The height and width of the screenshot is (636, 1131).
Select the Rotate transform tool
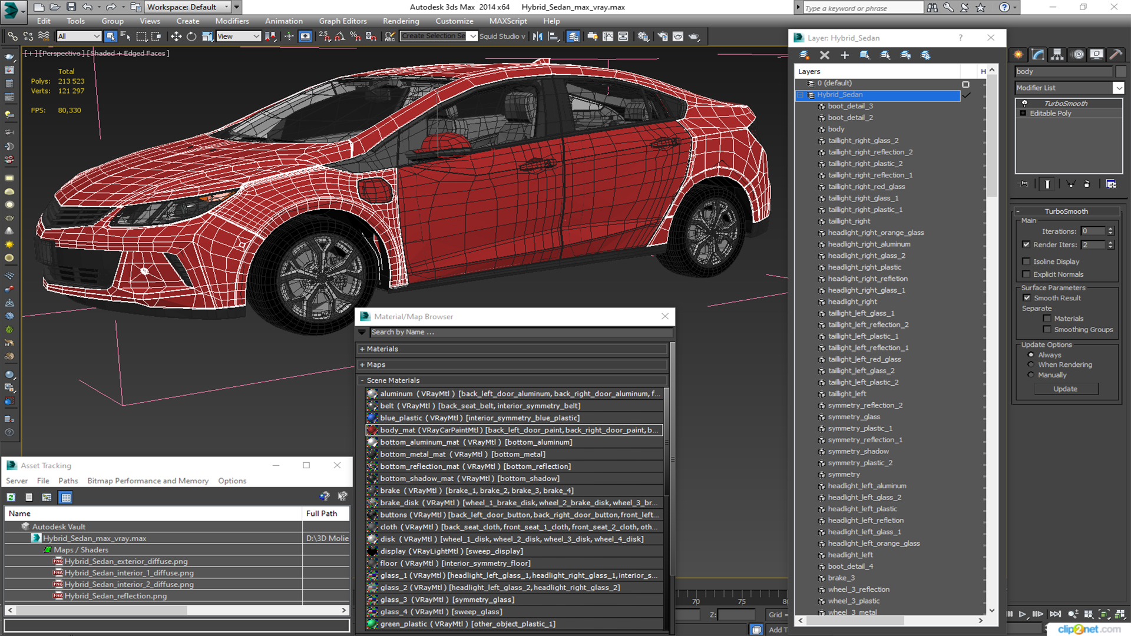[x=191, y=37]
